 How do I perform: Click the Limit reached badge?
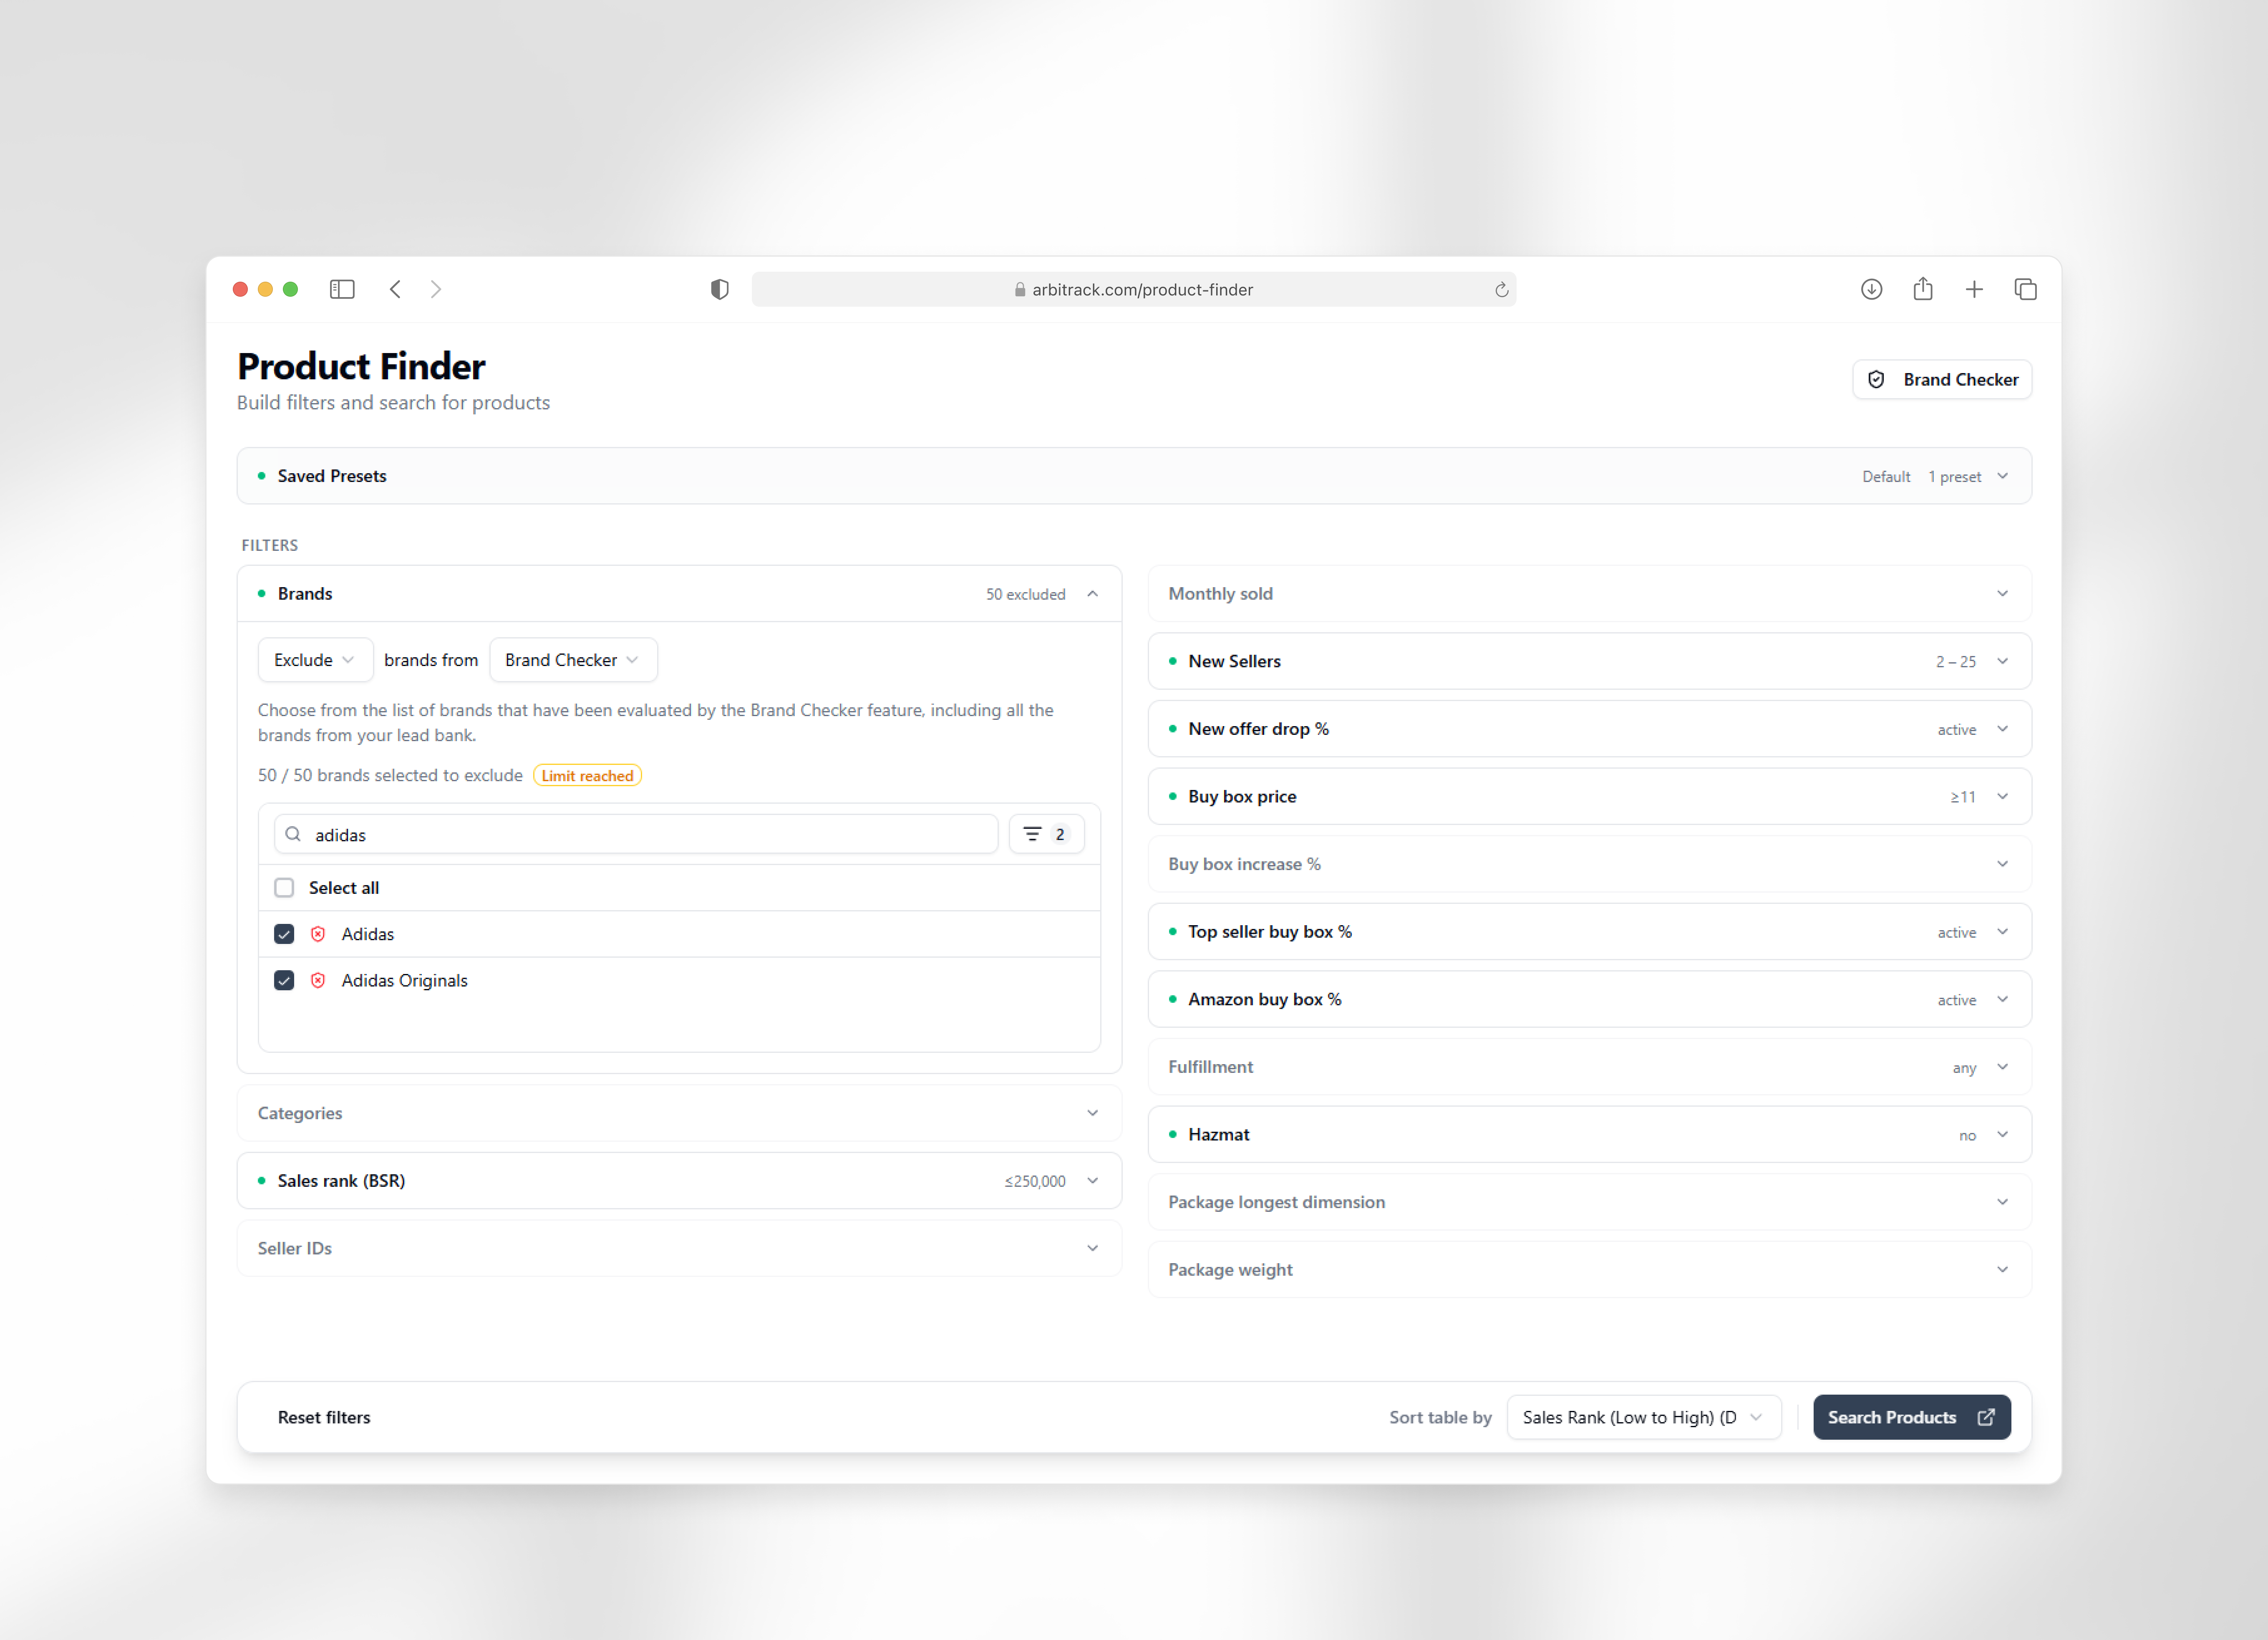[x=587, y=776]
